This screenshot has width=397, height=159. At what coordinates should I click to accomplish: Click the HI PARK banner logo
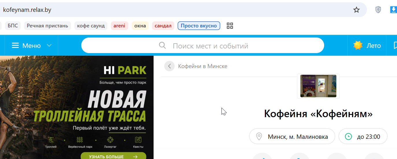point(125,70)
